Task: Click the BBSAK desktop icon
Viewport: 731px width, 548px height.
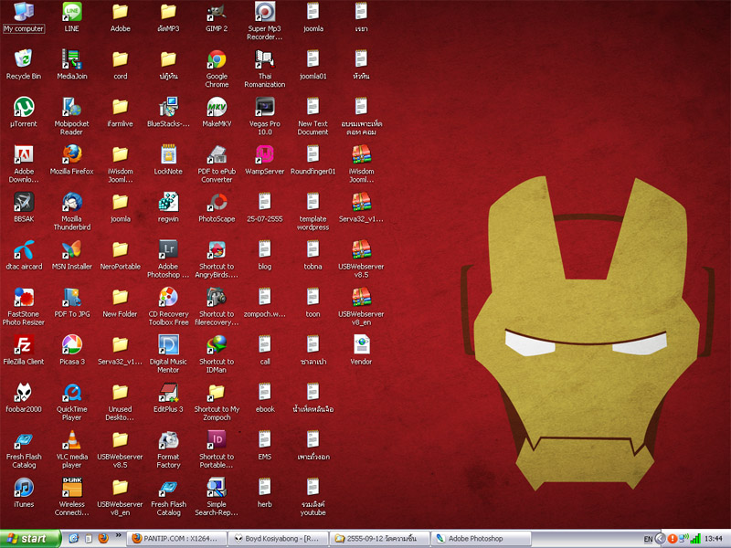Action: coord(24,207)
